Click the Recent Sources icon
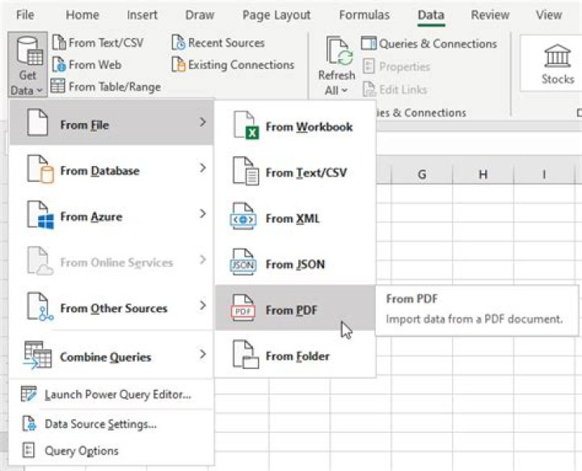The image size is (582, 471). [x=178, y=42]
